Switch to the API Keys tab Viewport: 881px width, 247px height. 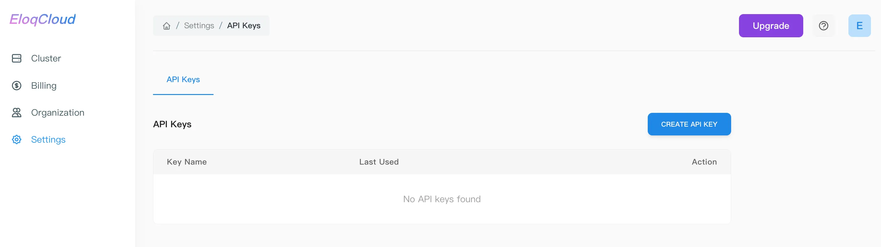coord(183,79)
